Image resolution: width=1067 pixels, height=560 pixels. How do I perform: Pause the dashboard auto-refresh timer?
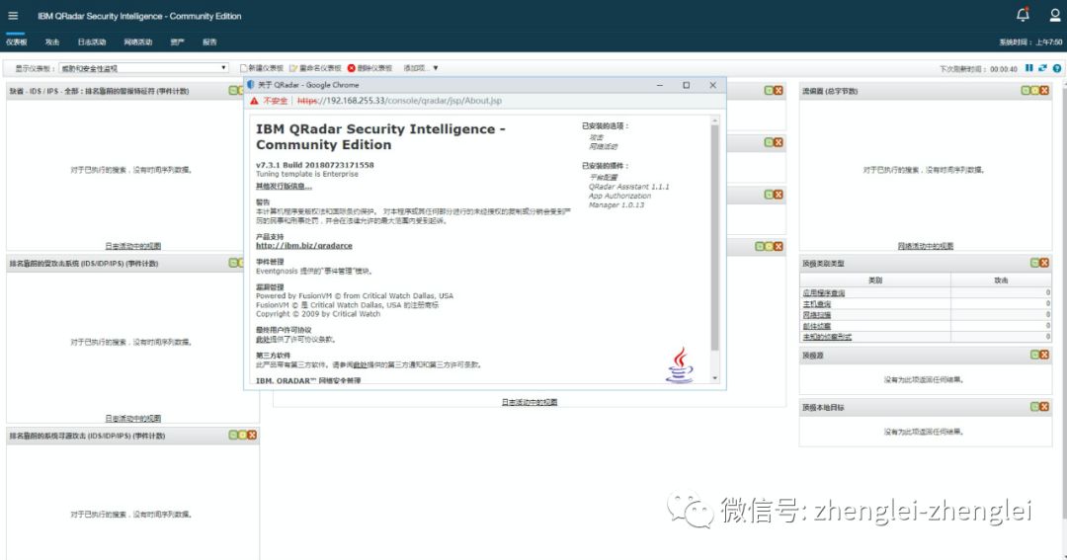1028,68
